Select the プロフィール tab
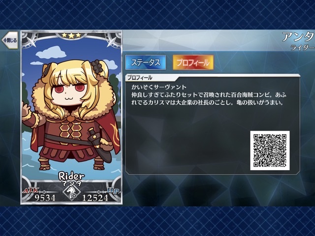The image size is (315, 236). click(193, 62)
